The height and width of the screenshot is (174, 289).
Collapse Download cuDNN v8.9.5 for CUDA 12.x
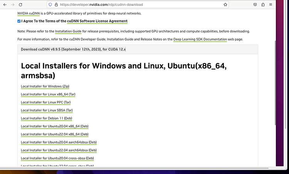click(x=73, y=49)
